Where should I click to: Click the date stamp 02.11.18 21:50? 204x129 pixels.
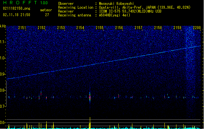click(17, 15)
